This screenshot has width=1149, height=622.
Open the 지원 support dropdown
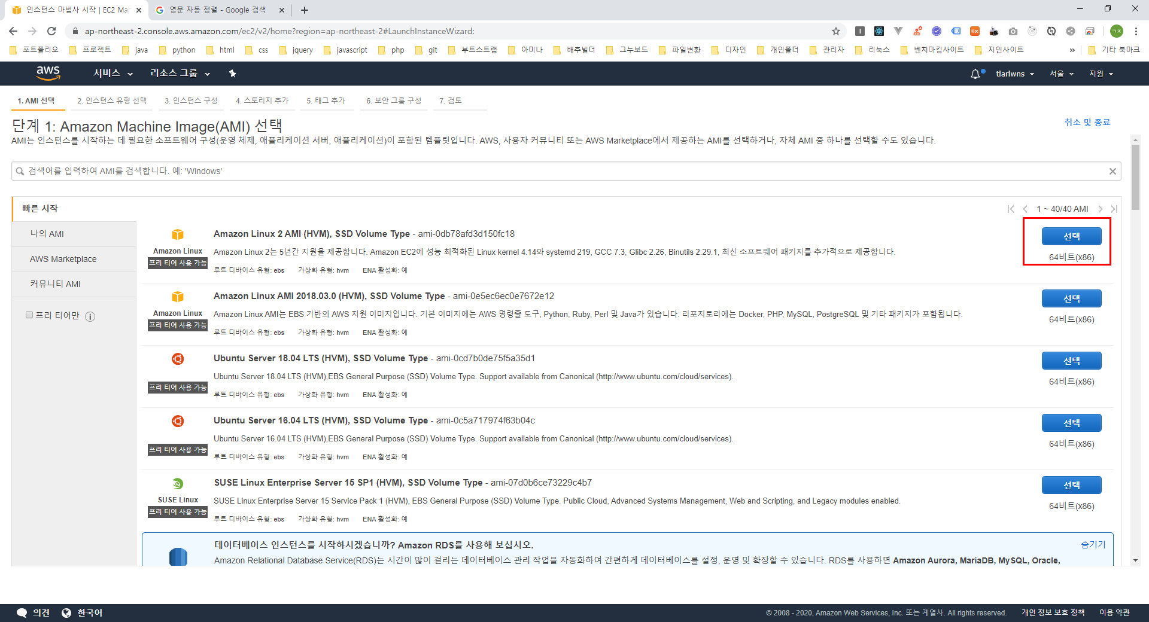coord(1101,74)
